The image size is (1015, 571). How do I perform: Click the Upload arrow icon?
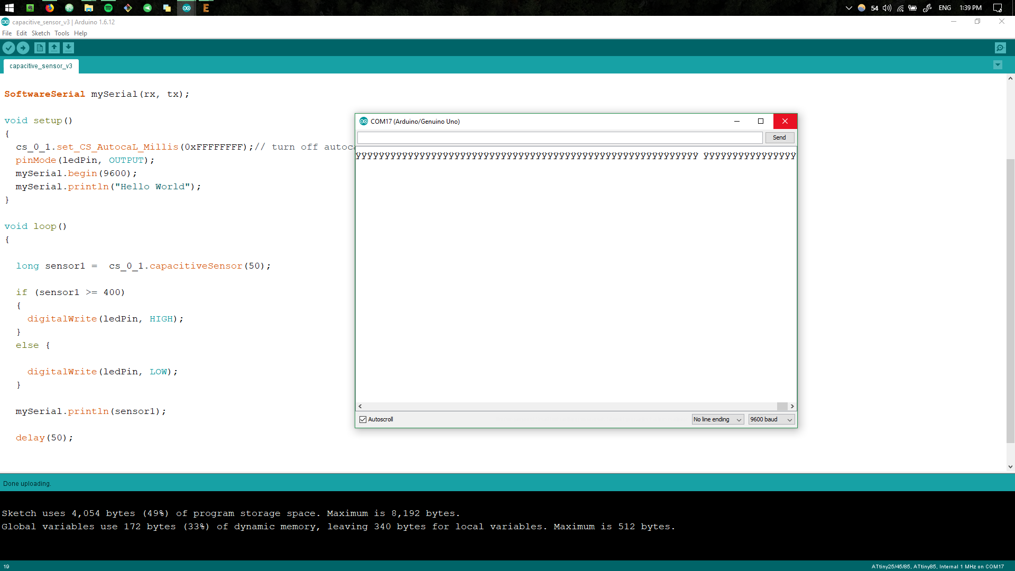coord(23,48)
